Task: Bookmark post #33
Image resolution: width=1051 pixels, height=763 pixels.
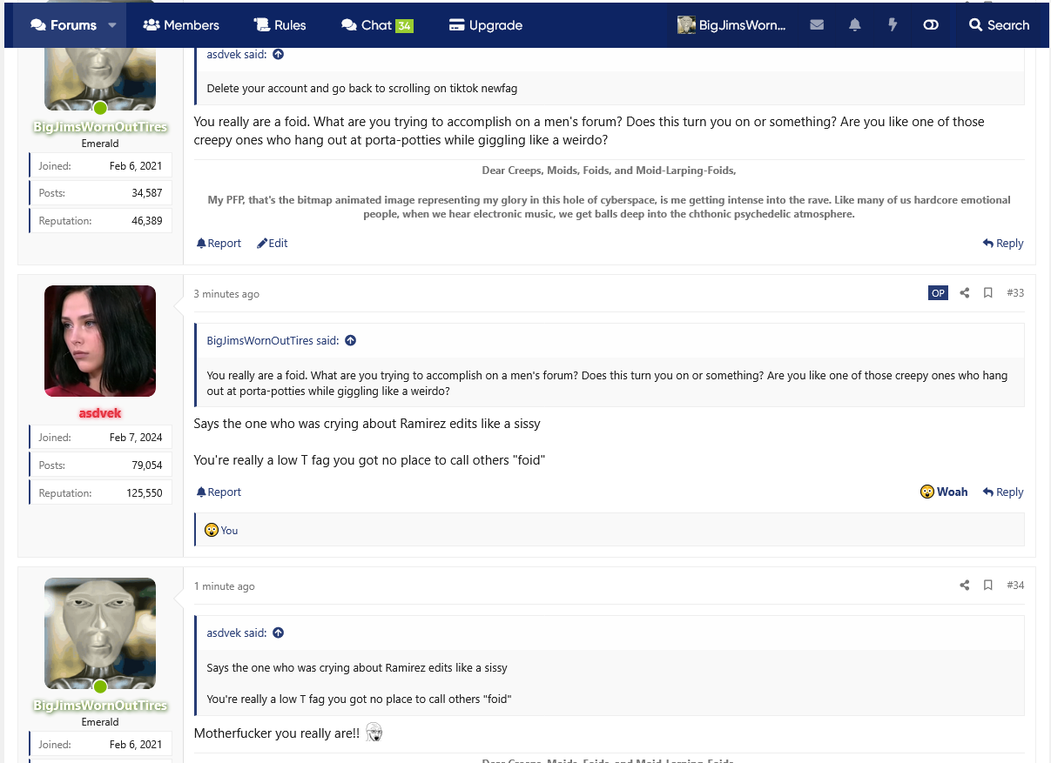Action: click(988, 293)
